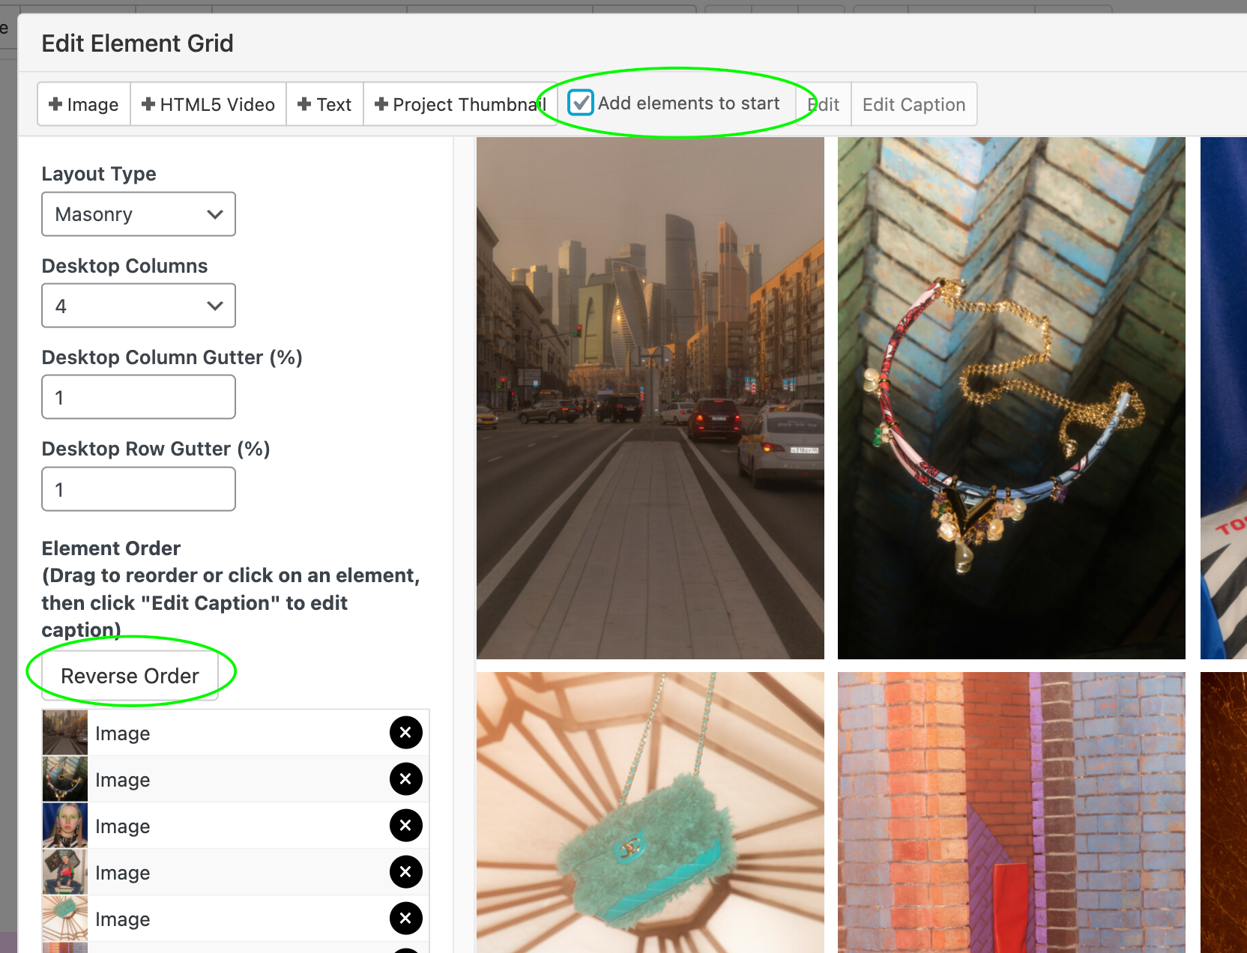Image resolution: width=1247 pixels, height=953 pixels.
Task: Add a Text element
Action: pyautogui.click(x=324, y=105)
